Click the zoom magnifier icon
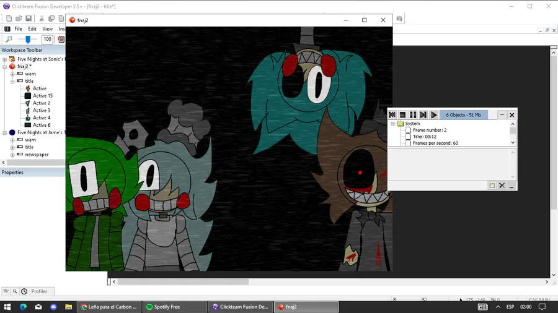This screenshot has width=558, height=313. point(9,40)
